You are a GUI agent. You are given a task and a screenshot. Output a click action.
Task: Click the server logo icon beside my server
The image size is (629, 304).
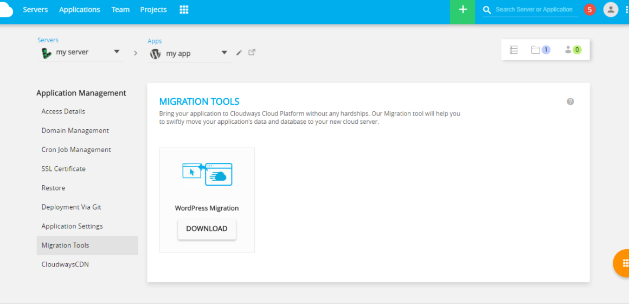click(x=47, y=53)
